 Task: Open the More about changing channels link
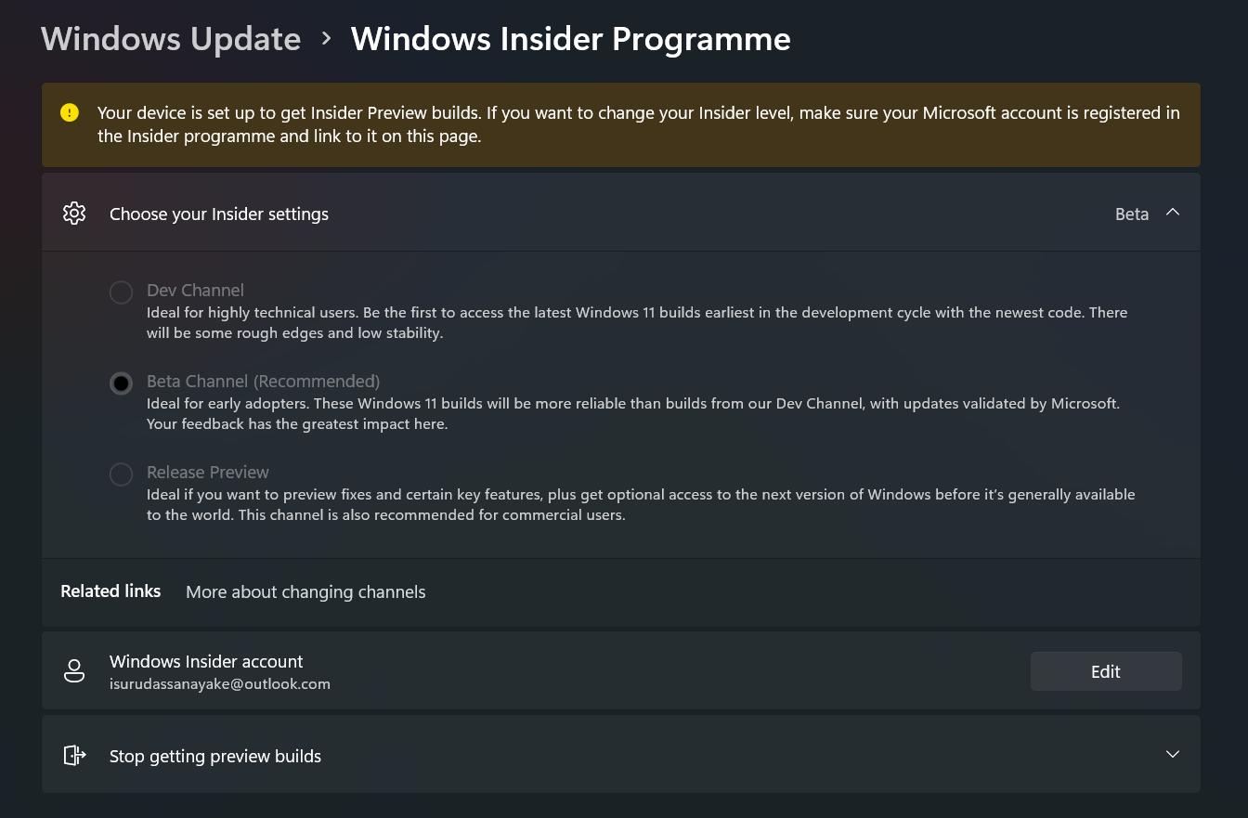305,592
